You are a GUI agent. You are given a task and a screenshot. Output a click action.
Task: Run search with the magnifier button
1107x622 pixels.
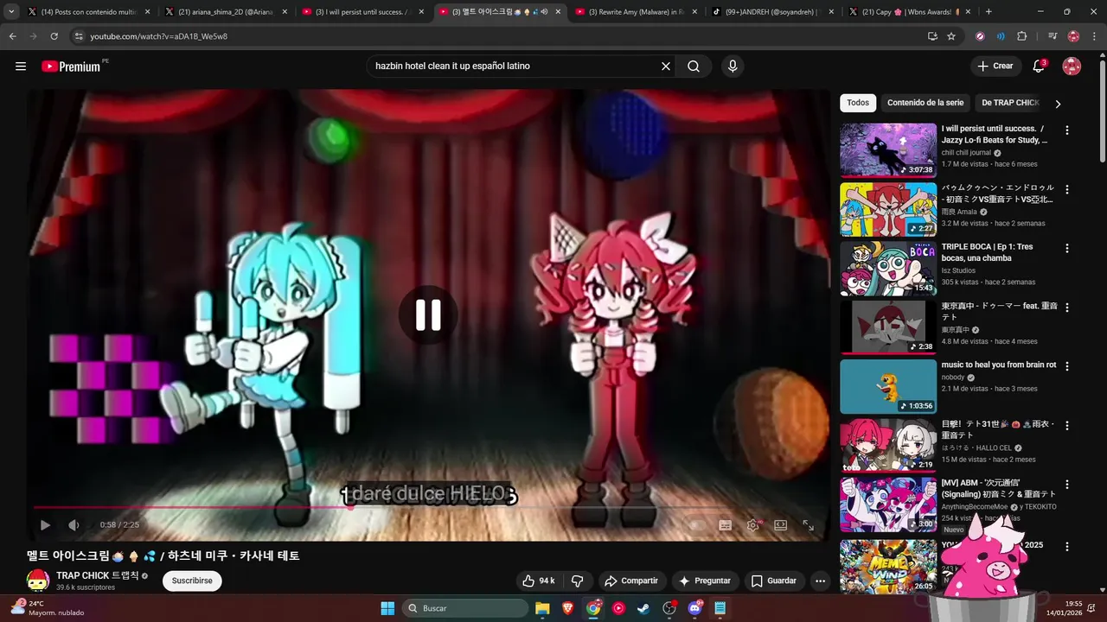pos(694,67)
